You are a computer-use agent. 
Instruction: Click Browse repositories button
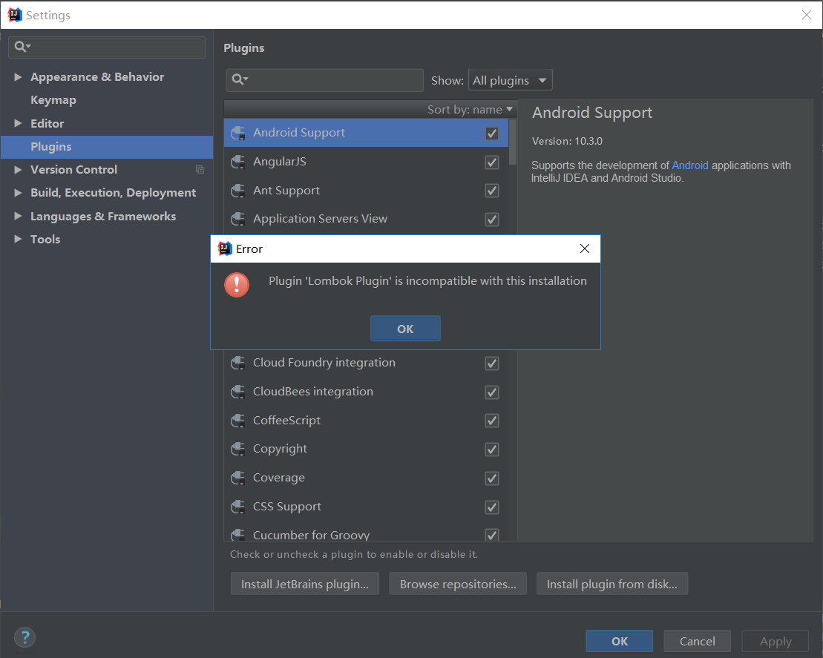458,584
